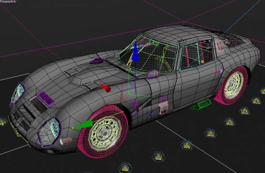
Task: Select the red X-axis gizmo cone
Action: point(106,88)
